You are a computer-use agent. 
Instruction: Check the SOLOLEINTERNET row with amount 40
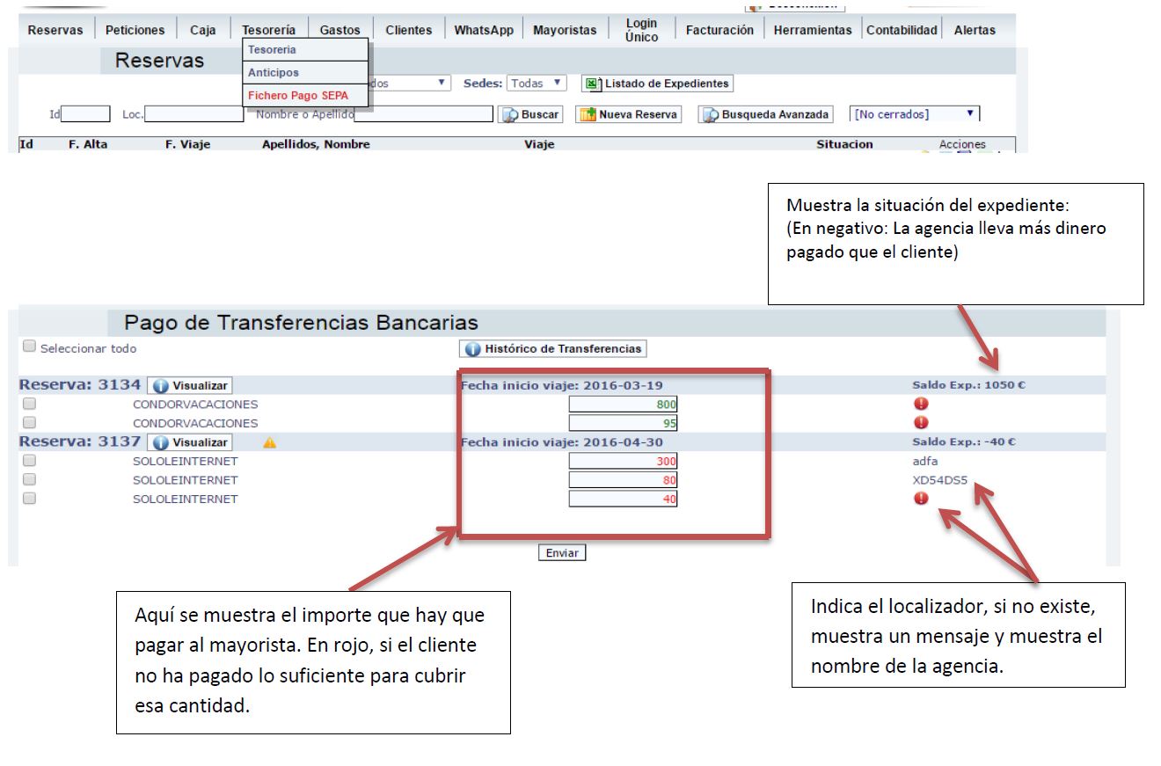click(x=29, y=498)
